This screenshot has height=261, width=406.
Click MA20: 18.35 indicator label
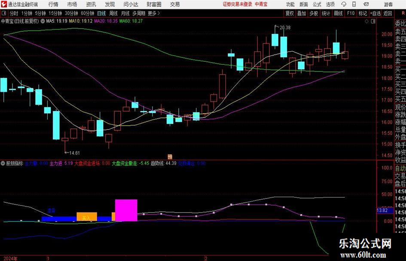click(106, 21)
